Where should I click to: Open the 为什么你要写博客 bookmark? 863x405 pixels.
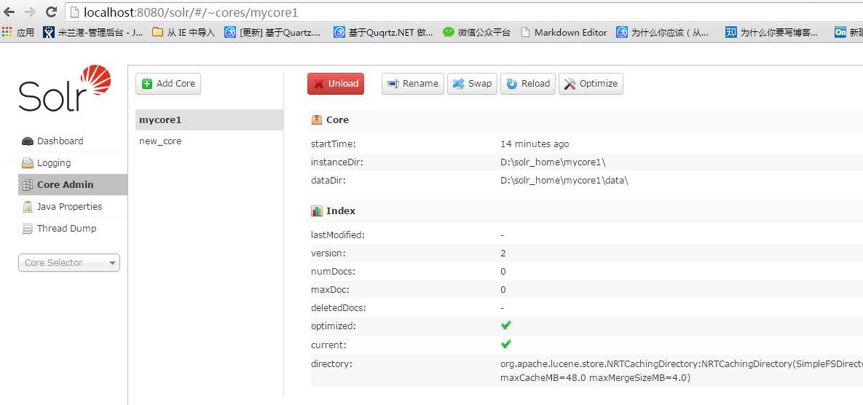(x=772, y=33)
